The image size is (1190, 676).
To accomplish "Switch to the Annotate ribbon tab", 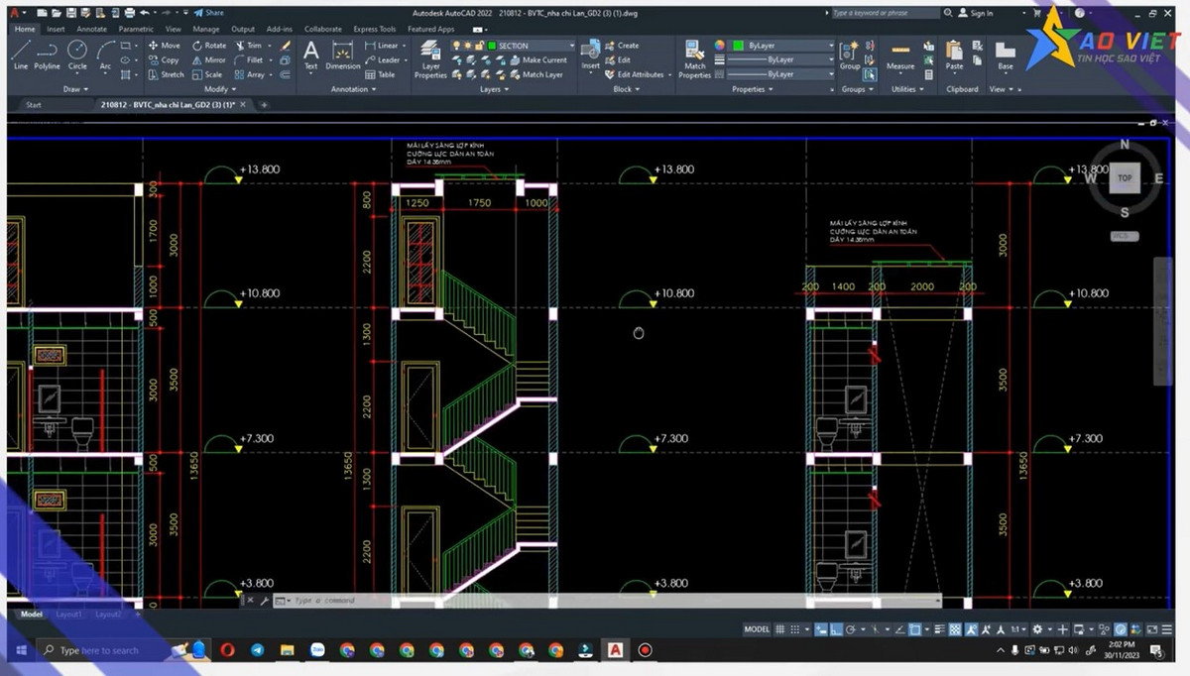I will point(91,29).
